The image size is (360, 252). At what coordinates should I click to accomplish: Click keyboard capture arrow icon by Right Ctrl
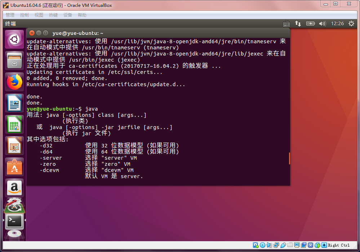(x=324, y=245)
